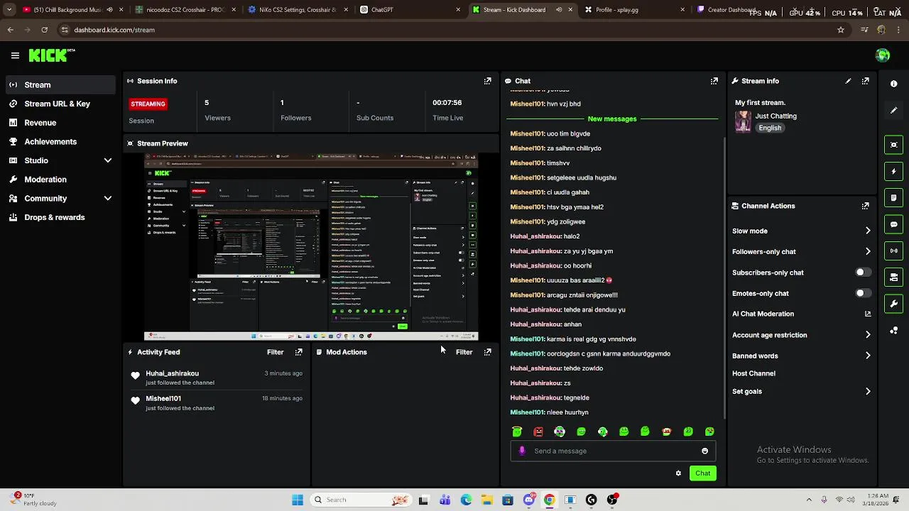Toggle the stream preview widget icon

[893, 145]
